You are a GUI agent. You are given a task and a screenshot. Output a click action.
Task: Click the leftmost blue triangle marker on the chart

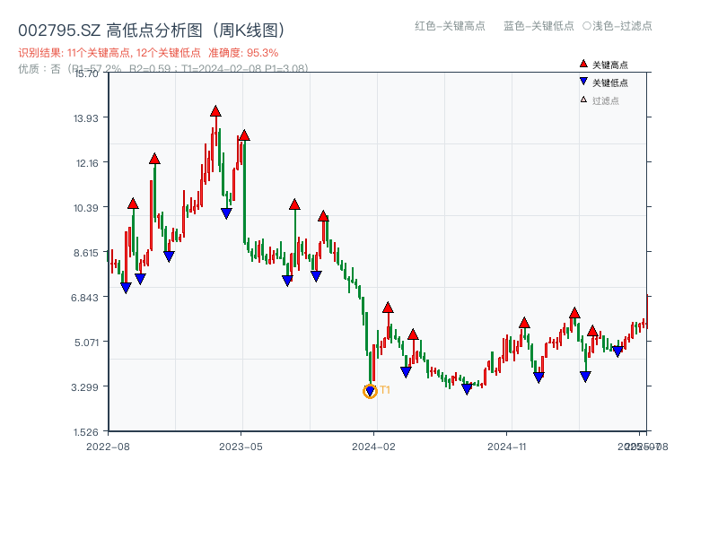tap(126, 286)
